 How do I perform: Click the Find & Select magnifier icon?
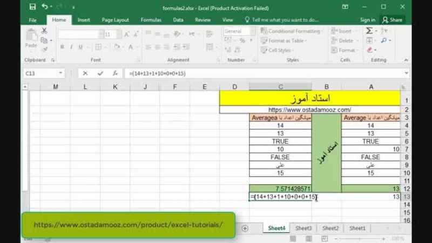click(x=383, y=40)
